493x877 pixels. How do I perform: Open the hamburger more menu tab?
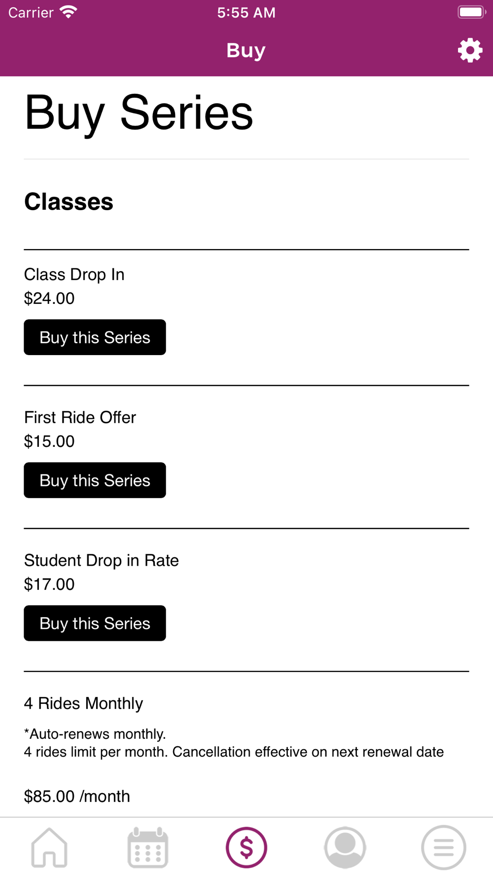[x=444, y=847]
